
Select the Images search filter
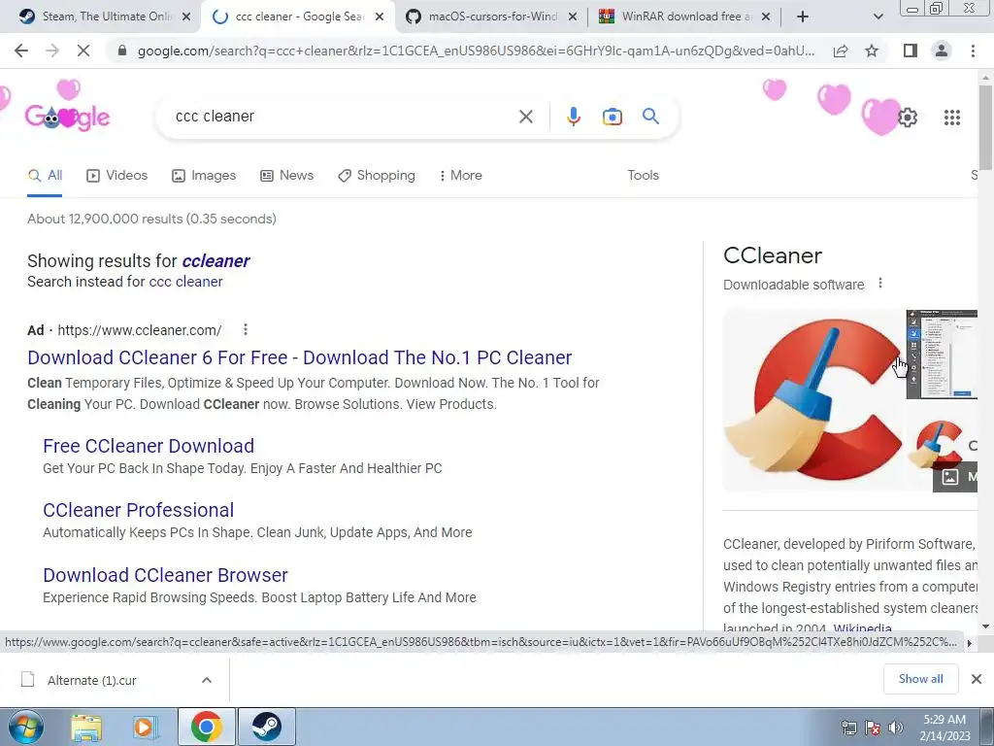pyautogui.click(x=204, y=175)
